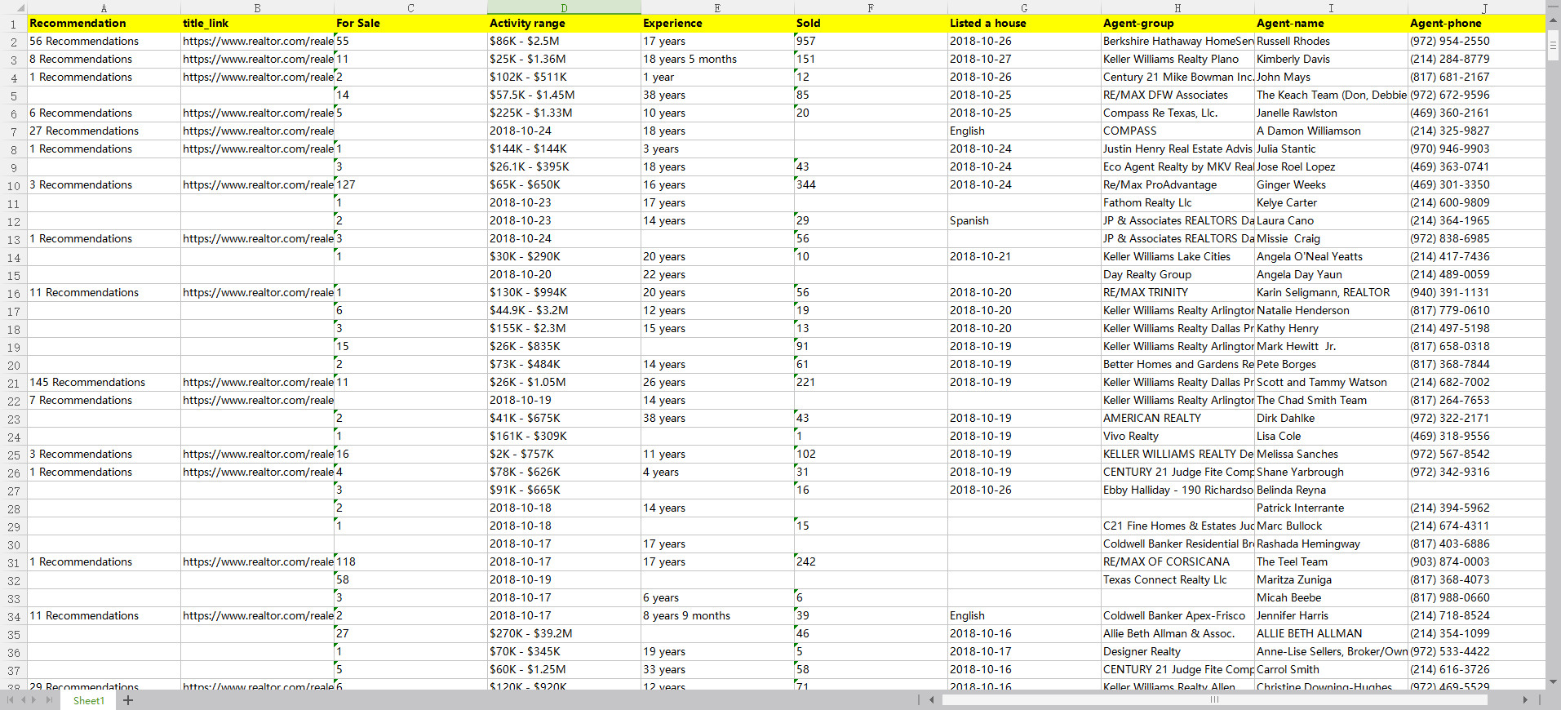Click the 'COMPASS' agent-group cell
Screen dimensions: 1561x710
(x=1177, y=131)
